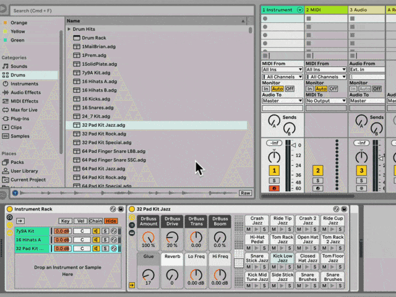Image resolution: width=396 pixels, height=297 pixels.
Task: Open the Instruments category
Action: tap(24, 84)
